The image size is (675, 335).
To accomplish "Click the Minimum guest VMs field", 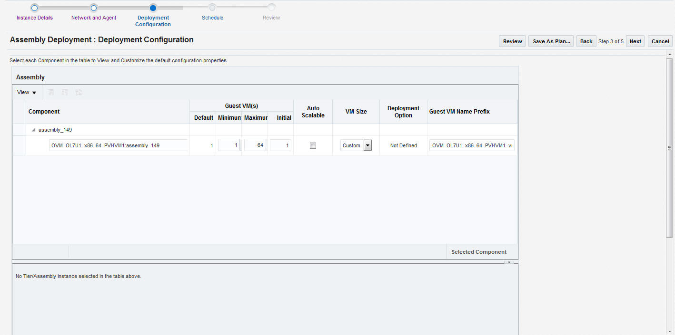I will 229,145.
